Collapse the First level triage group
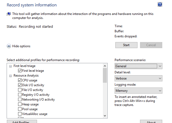The width and height of the screenshot is (172, 123). click(10, 66)
